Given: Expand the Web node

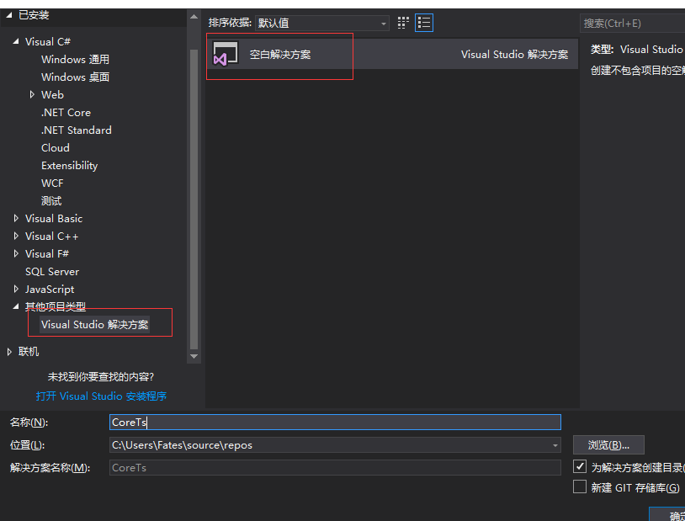Looking at the screenshot, I should pyautogui.click(x=32, y=94).
